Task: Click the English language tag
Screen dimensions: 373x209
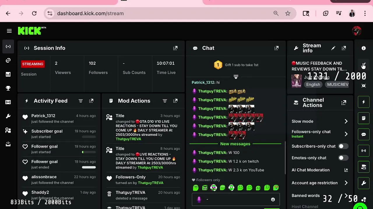Action: pos(313,84)
